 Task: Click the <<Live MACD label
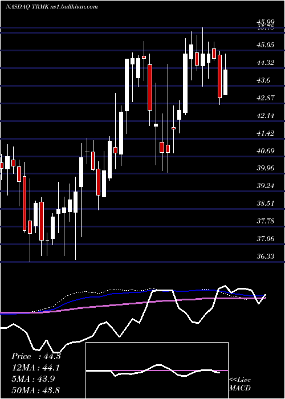coord(240,384)
